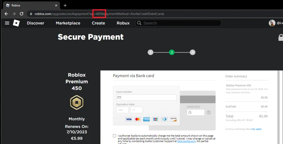This screenshot has height=144, width=283.
Task: Open the user avatar profile
Action: pos(272,23)
